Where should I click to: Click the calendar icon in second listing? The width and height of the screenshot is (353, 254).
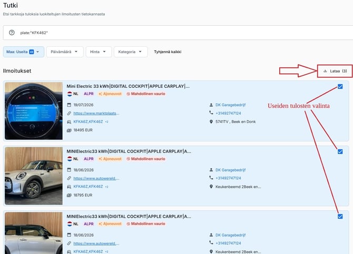[x=69, y=170]
